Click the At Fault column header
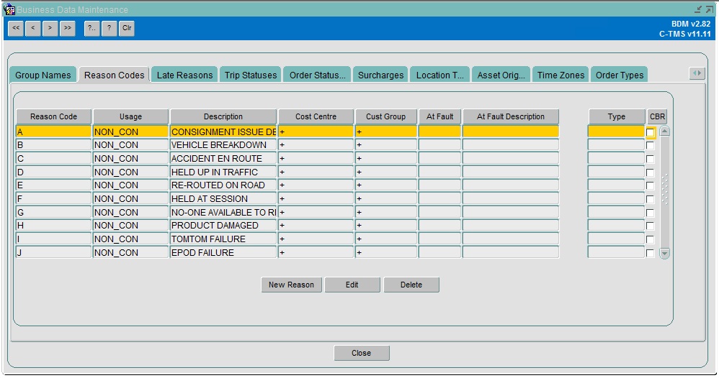This screenshot has width=719, height=378. (439, 116)
